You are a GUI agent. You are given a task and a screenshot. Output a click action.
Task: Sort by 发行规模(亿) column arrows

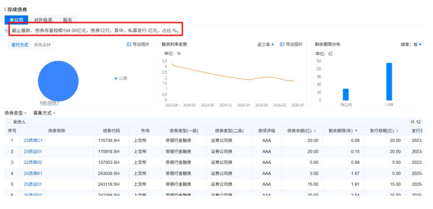pyautogui.click(x=398, y=131)
